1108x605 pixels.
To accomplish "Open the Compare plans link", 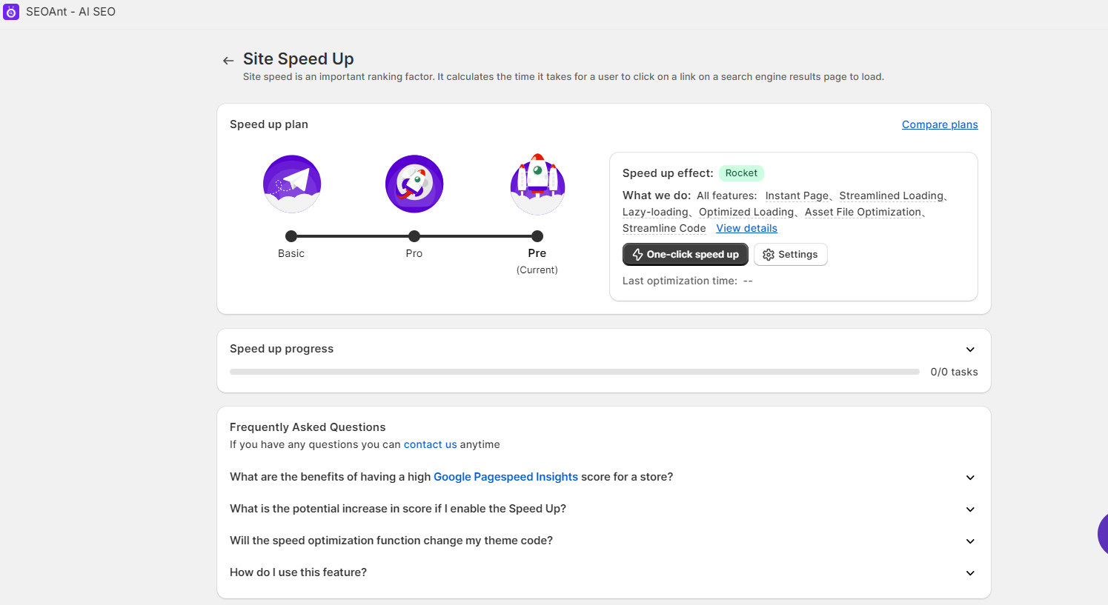I will [x=939, y=124].
